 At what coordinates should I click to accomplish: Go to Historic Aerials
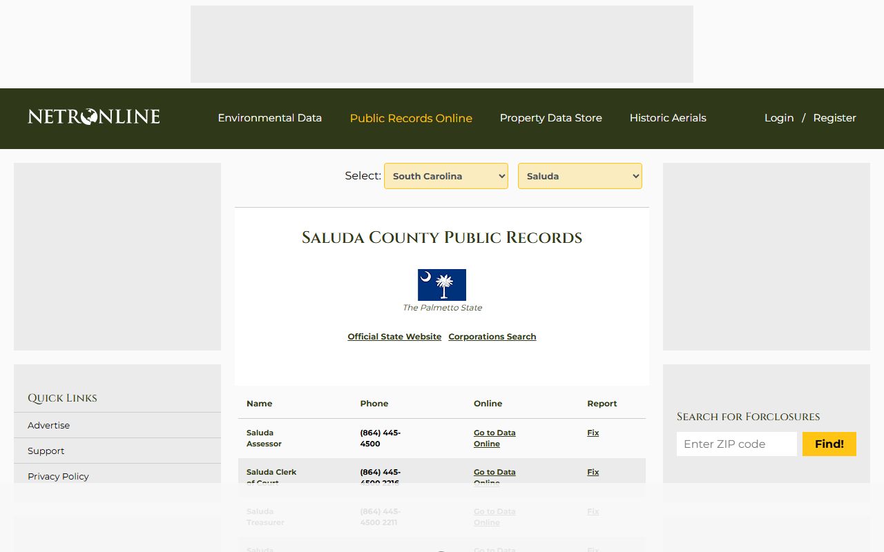[x=668, y=118]
